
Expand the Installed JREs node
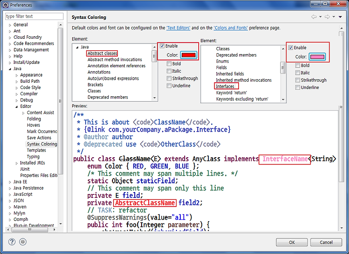pyautogui.click(x=16, y=164)
